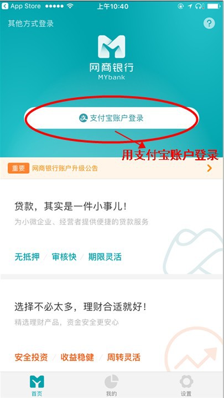
Task: Open the loan card titled 贷款，其实是一件小事儿
Action: point(112,227)
